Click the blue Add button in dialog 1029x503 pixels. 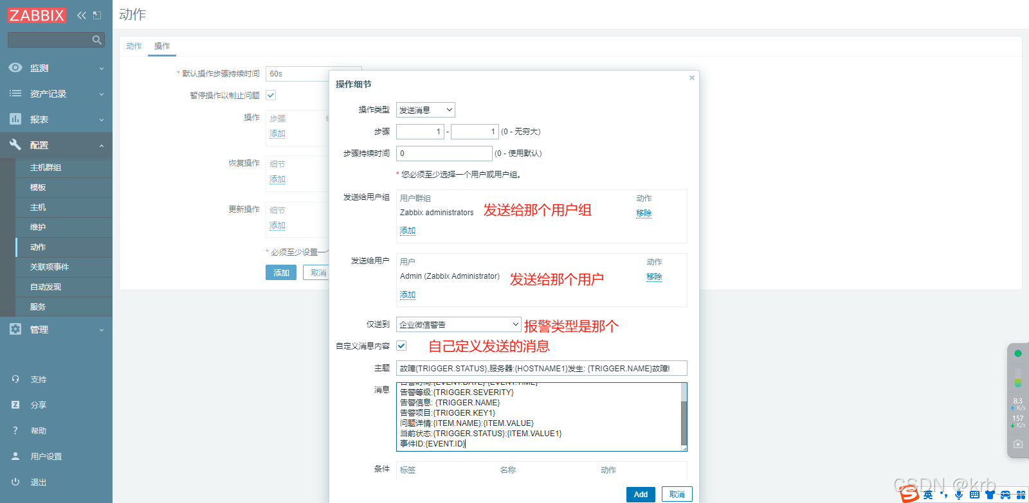pos(641,494)
